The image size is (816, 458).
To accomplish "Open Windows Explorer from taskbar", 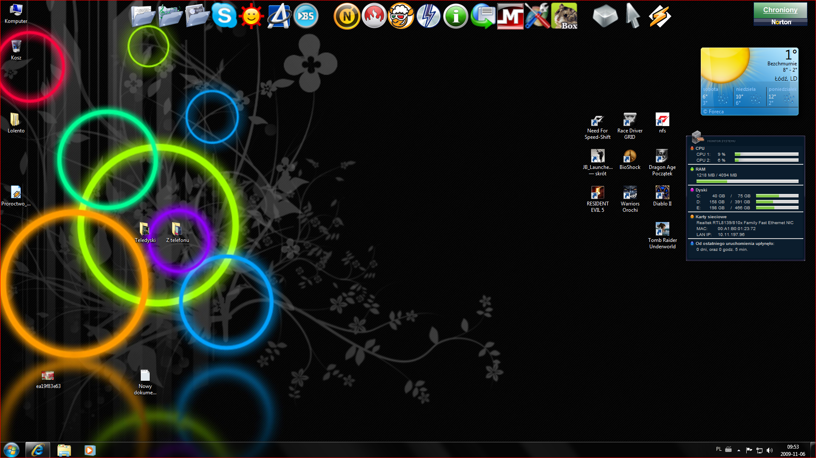I will point(64,450).
